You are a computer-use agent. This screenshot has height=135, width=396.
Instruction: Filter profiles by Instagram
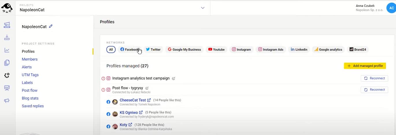point(242,49)
